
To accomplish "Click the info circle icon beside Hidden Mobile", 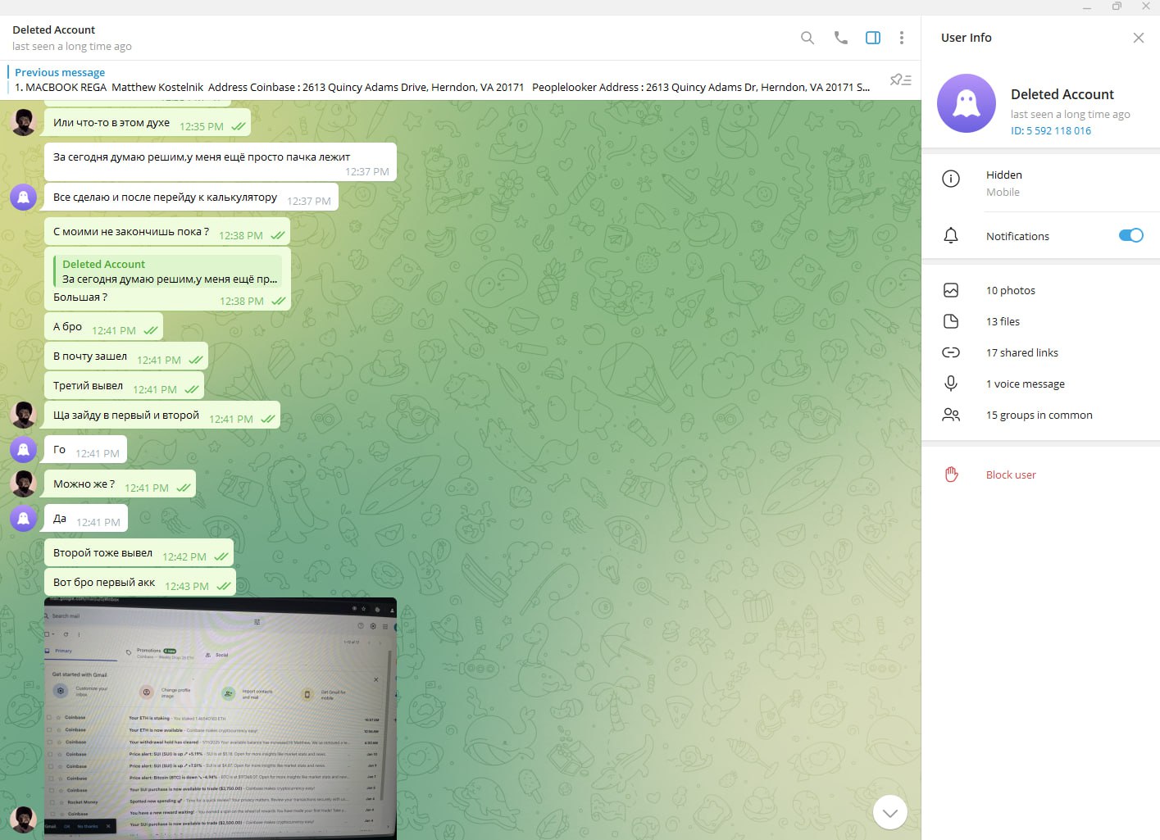I will tap(951, 179).
